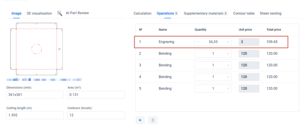Click the plus icon to add an operation
The image size is (308, 126).
tap(140, 120)
